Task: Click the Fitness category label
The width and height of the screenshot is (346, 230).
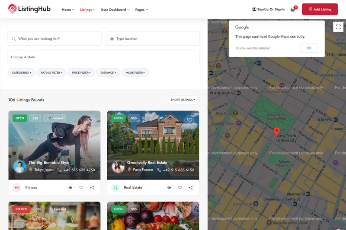Action: [x=31, y=188]
